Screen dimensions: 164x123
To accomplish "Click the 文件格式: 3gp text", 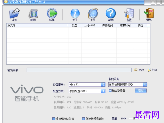I will [x=63, y=97].
